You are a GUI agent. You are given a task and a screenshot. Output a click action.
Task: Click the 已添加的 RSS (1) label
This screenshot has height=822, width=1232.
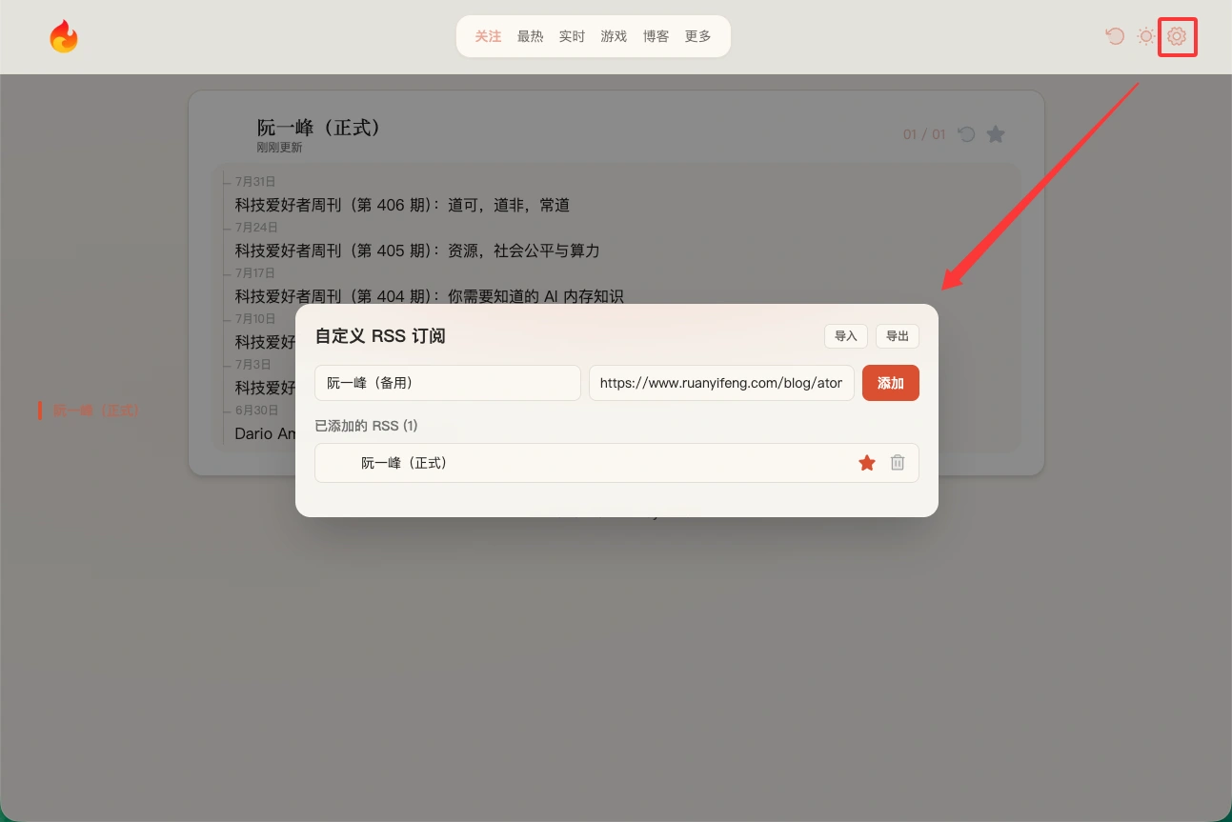coord(366,426)
